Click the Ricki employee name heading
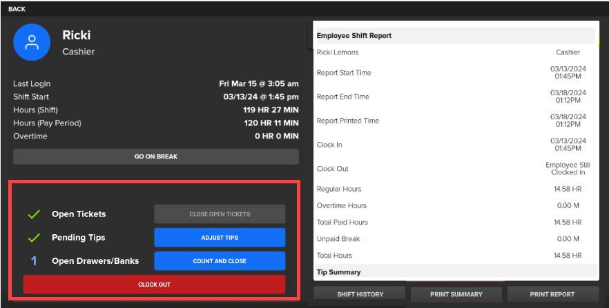 76,35
